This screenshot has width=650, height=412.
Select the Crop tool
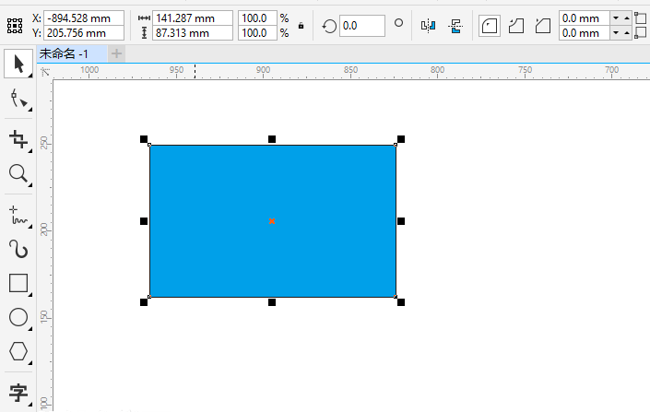18,139
